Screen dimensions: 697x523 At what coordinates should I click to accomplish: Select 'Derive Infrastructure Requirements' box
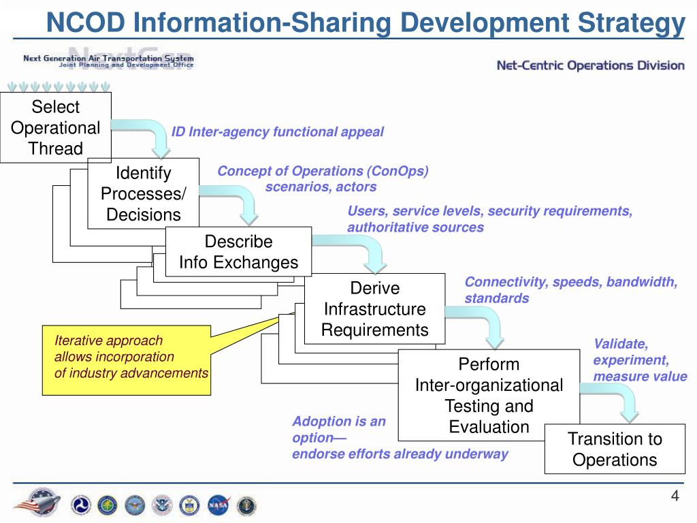click(375, 308)
